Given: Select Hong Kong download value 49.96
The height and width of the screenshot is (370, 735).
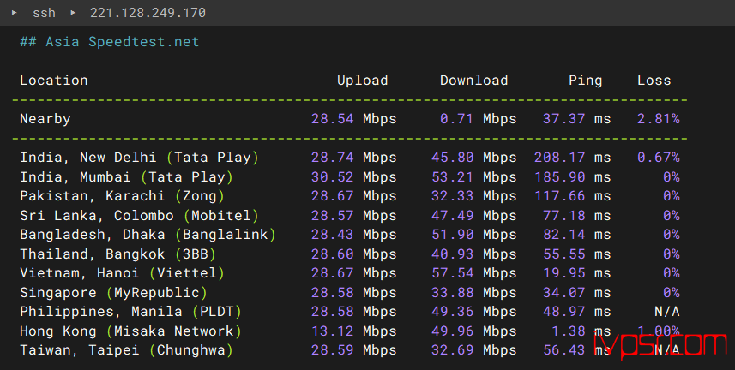Looking at the screenshot, I should pos(452,331).
